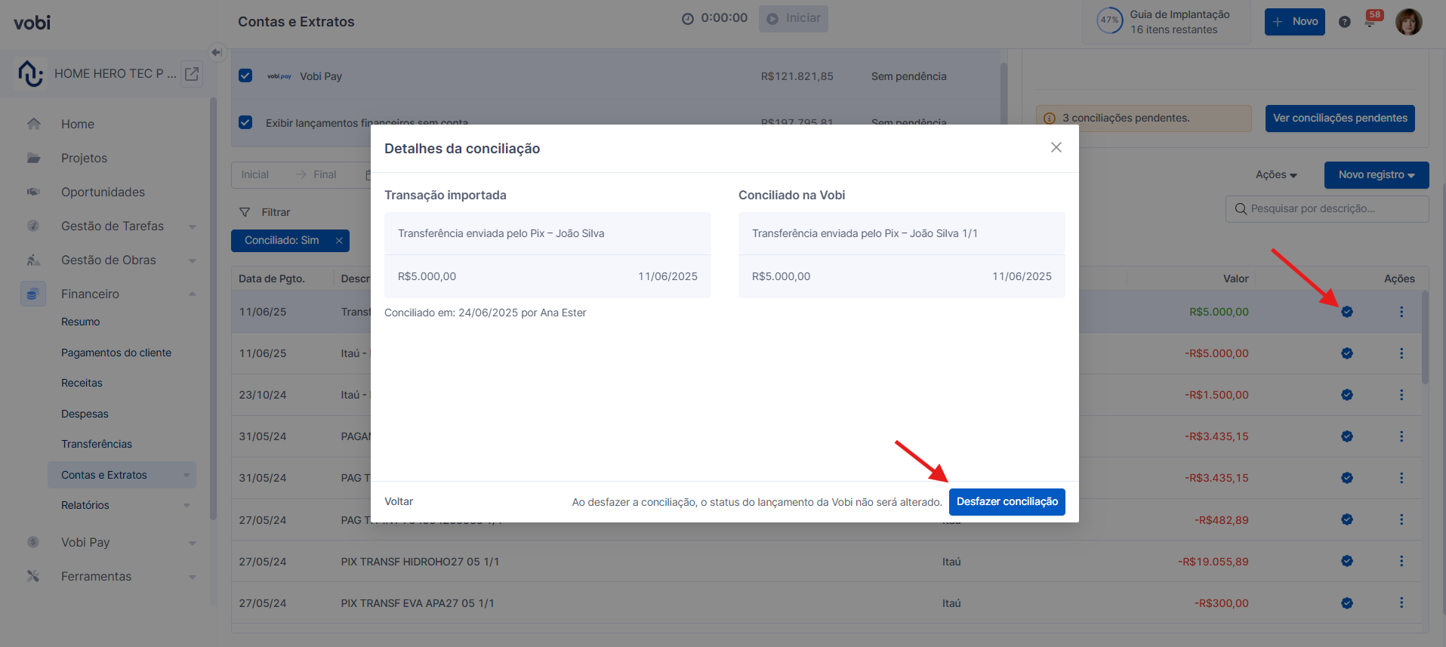Click the transactions table scrollbar
This screenshot has height=647, width=1446.
(x=1425, y=338)
